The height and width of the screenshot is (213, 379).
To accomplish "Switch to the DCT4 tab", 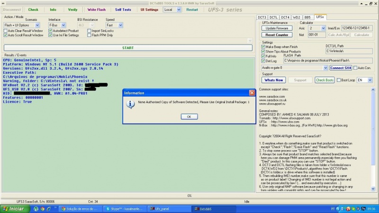I will click(x=285, y=18).
